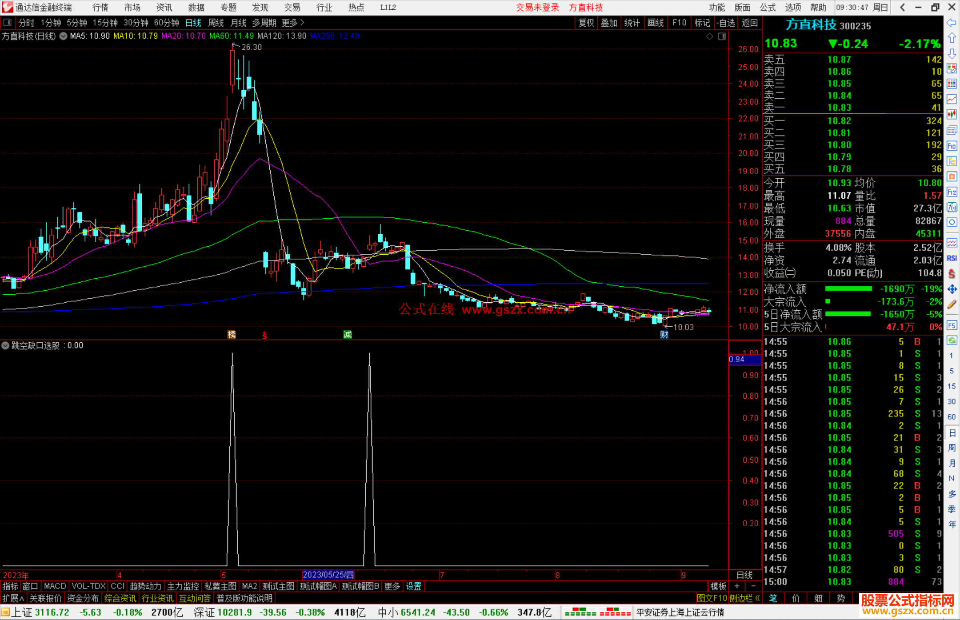Click the 设置 settings link
The image size is (960, 620).
click(413, 586)
